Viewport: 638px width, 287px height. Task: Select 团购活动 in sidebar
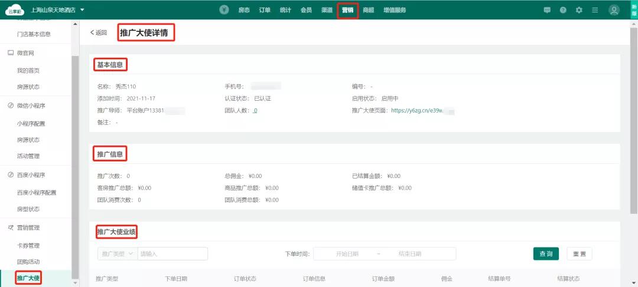[28, 262]
